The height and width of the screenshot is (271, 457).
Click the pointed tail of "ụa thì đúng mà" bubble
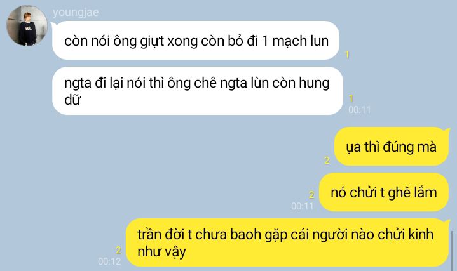(x=446, y=131)
